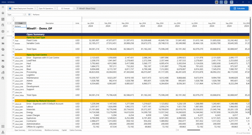Open the settings gear icon in the sidebar
Screen dimensions: 252x135
(3, 31)
